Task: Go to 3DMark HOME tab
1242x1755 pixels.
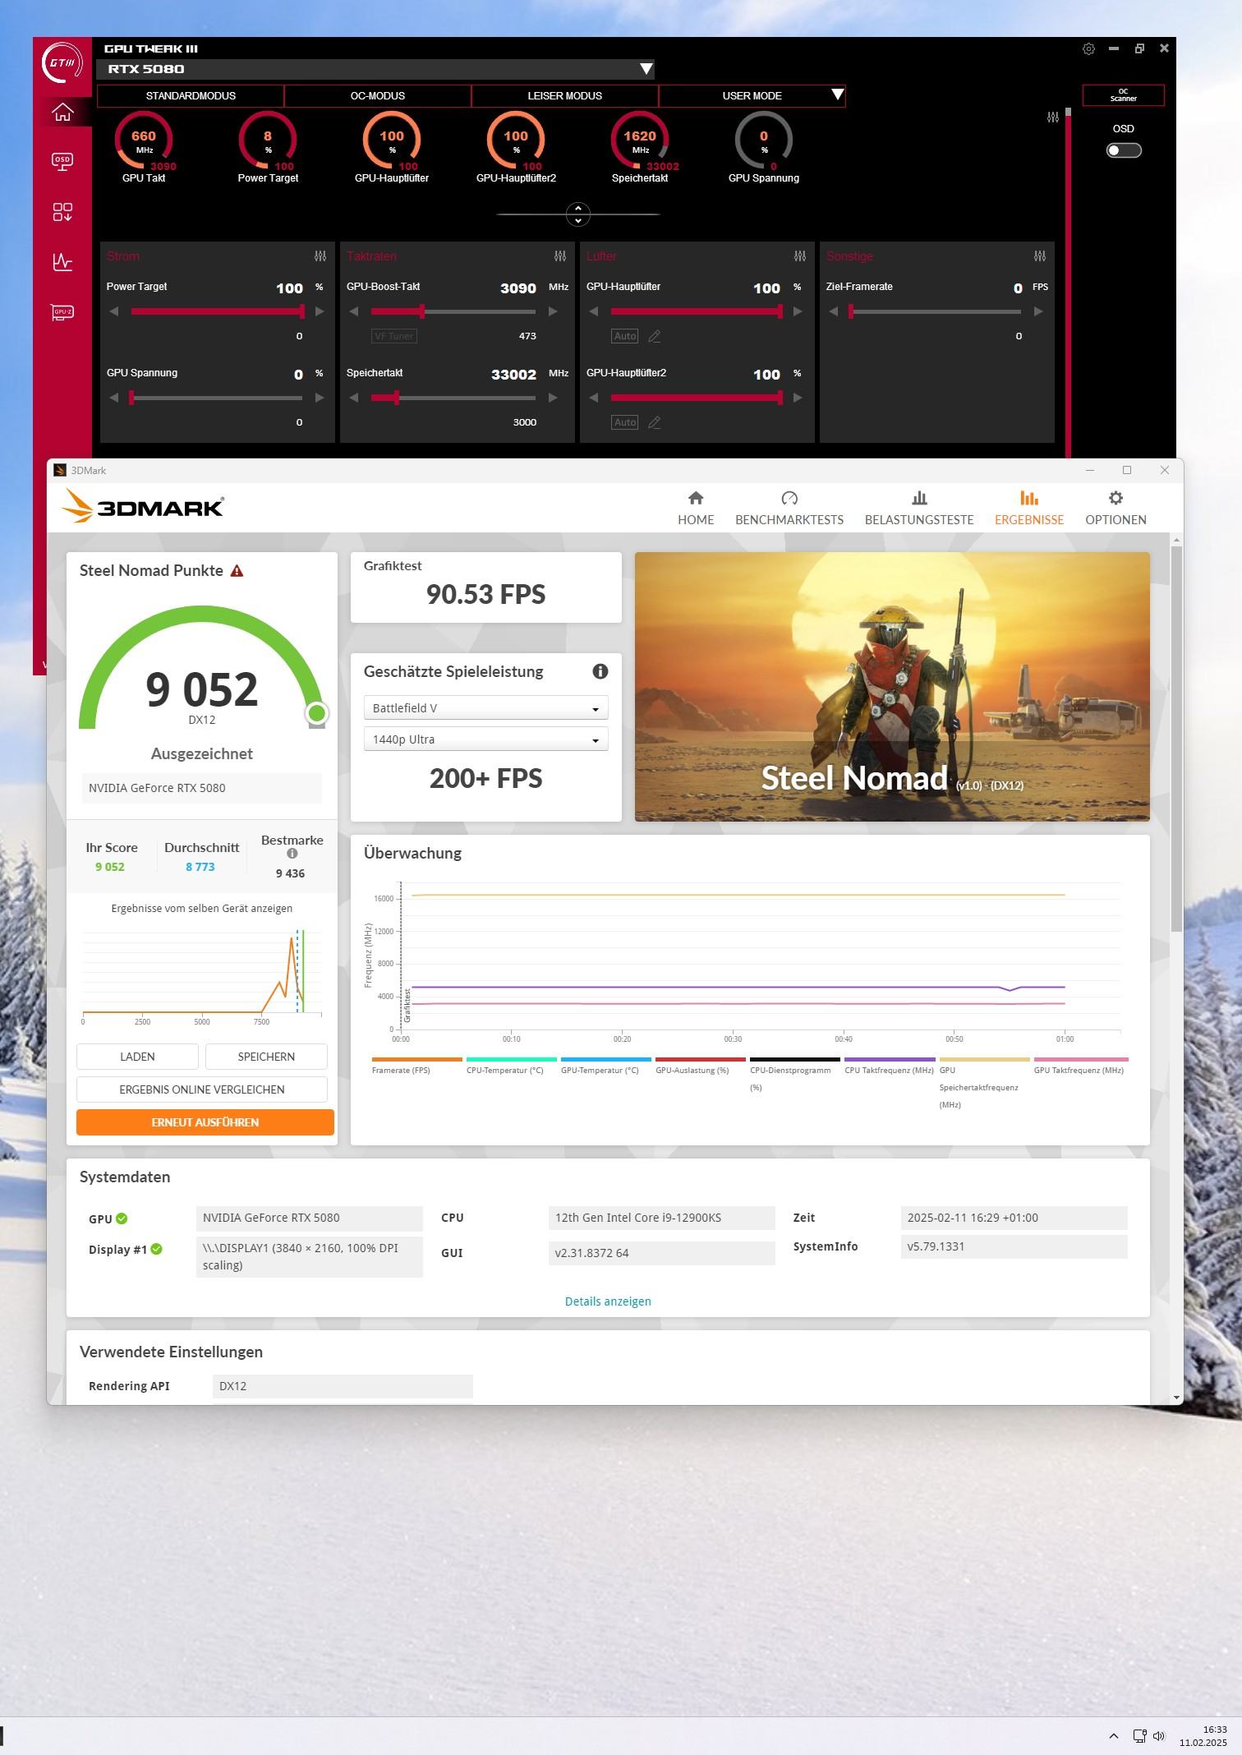Action: (696, 509)
